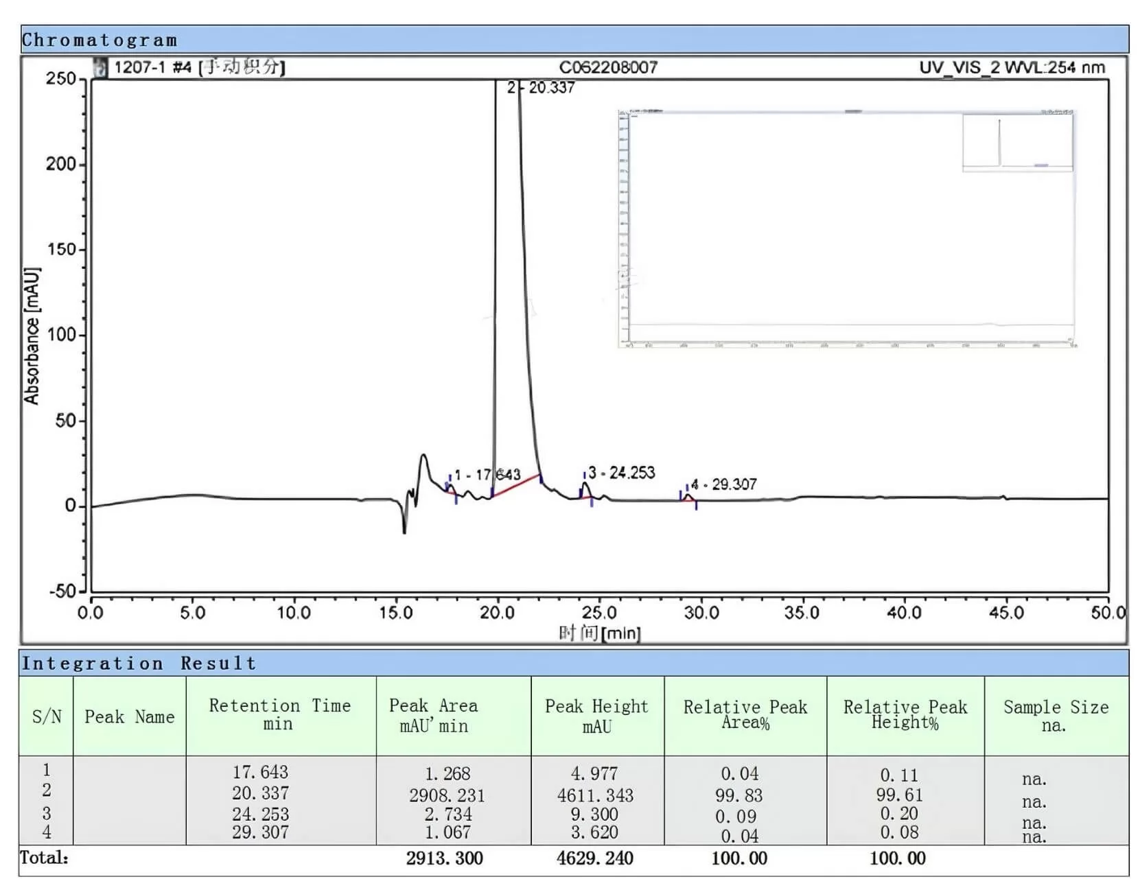Image resolution: width=1140 pixels, height=892 pixels.
Task: Click the red integration baseline under peak 2
Action: coord(516,484)
